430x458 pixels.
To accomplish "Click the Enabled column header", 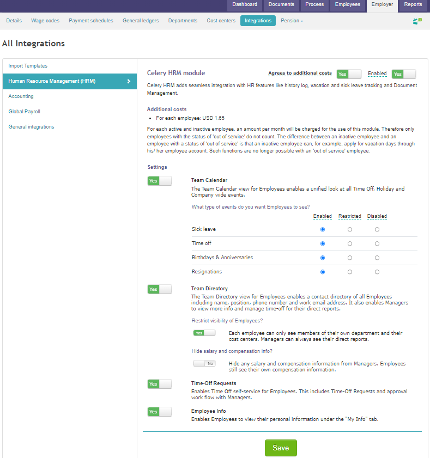I will (x=323, y=216).
